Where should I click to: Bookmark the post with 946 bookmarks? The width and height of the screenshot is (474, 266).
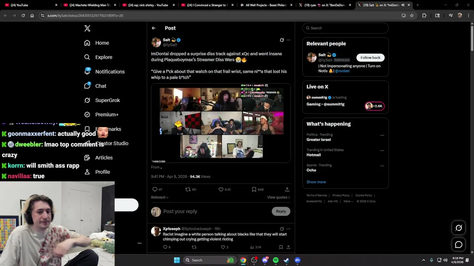pyautogui.click(x=258, y=189)
